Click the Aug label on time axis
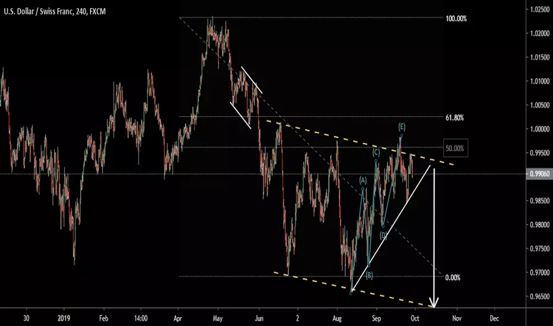The height and width of the screenshot is (326, 553). pyautogui.click(x=337, y=319)
